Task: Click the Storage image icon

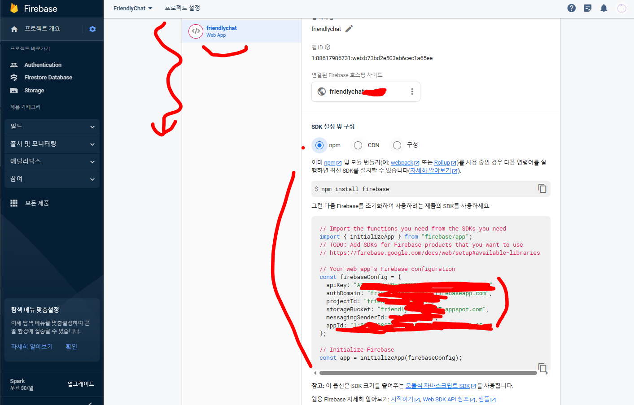Action: pyautogui.click(x=14, y=91)
